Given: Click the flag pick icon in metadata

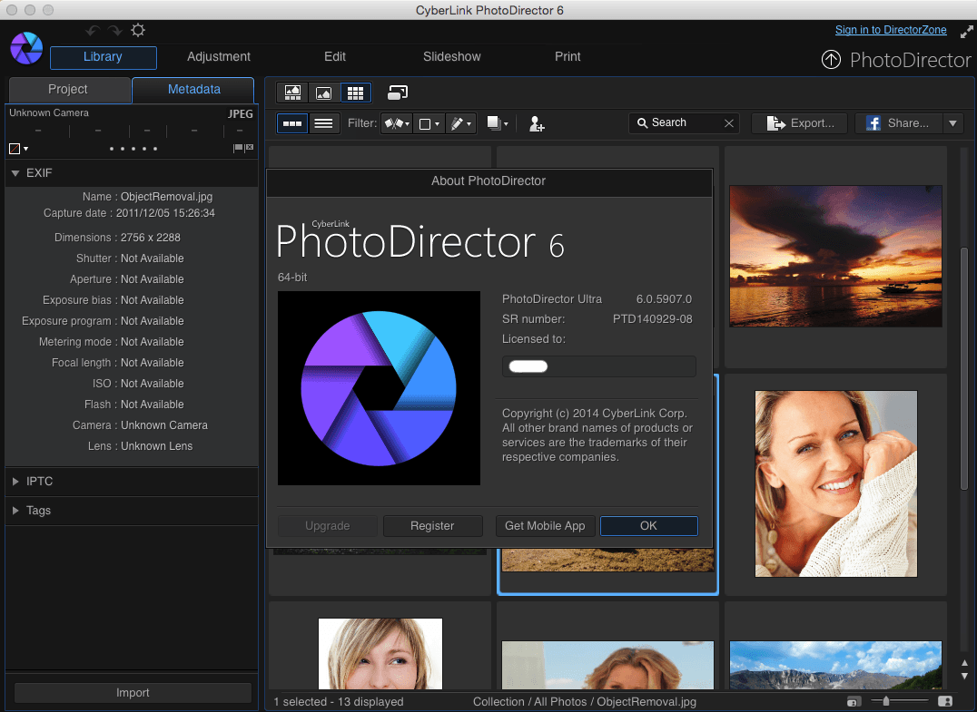Looking at the screenshot, I should [x=238, y=148].
